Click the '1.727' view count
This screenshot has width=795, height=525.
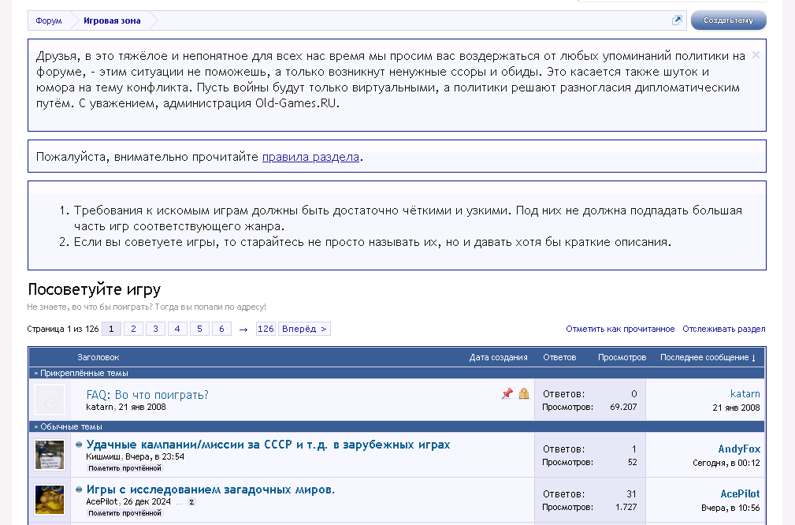pyautogui.click(x=626, y=507)
